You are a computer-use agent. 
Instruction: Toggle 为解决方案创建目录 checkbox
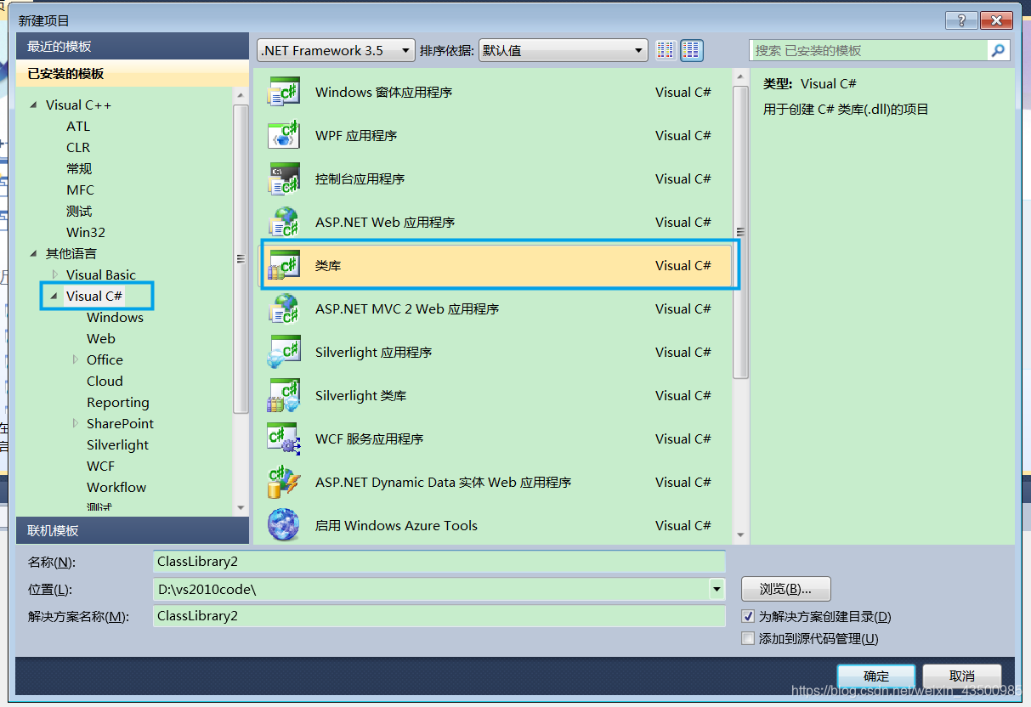(x=748, y=616)
